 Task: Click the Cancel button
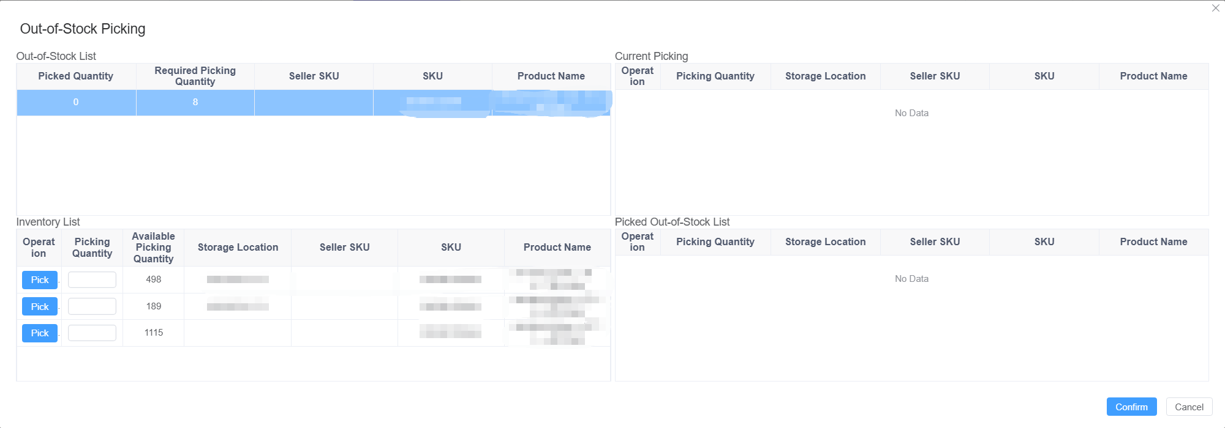tap(1189, 407)
